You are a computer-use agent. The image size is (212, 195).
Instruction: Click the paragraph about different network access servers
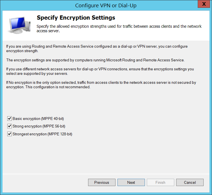[x=100, y=71]
